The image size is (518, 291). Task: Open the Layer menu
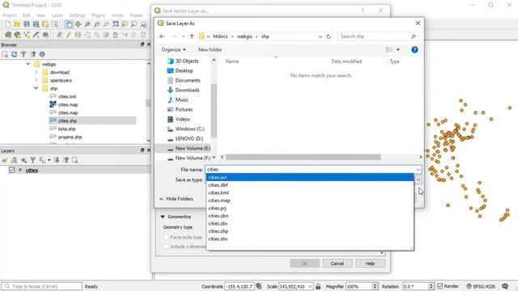(x=57, y=15)
